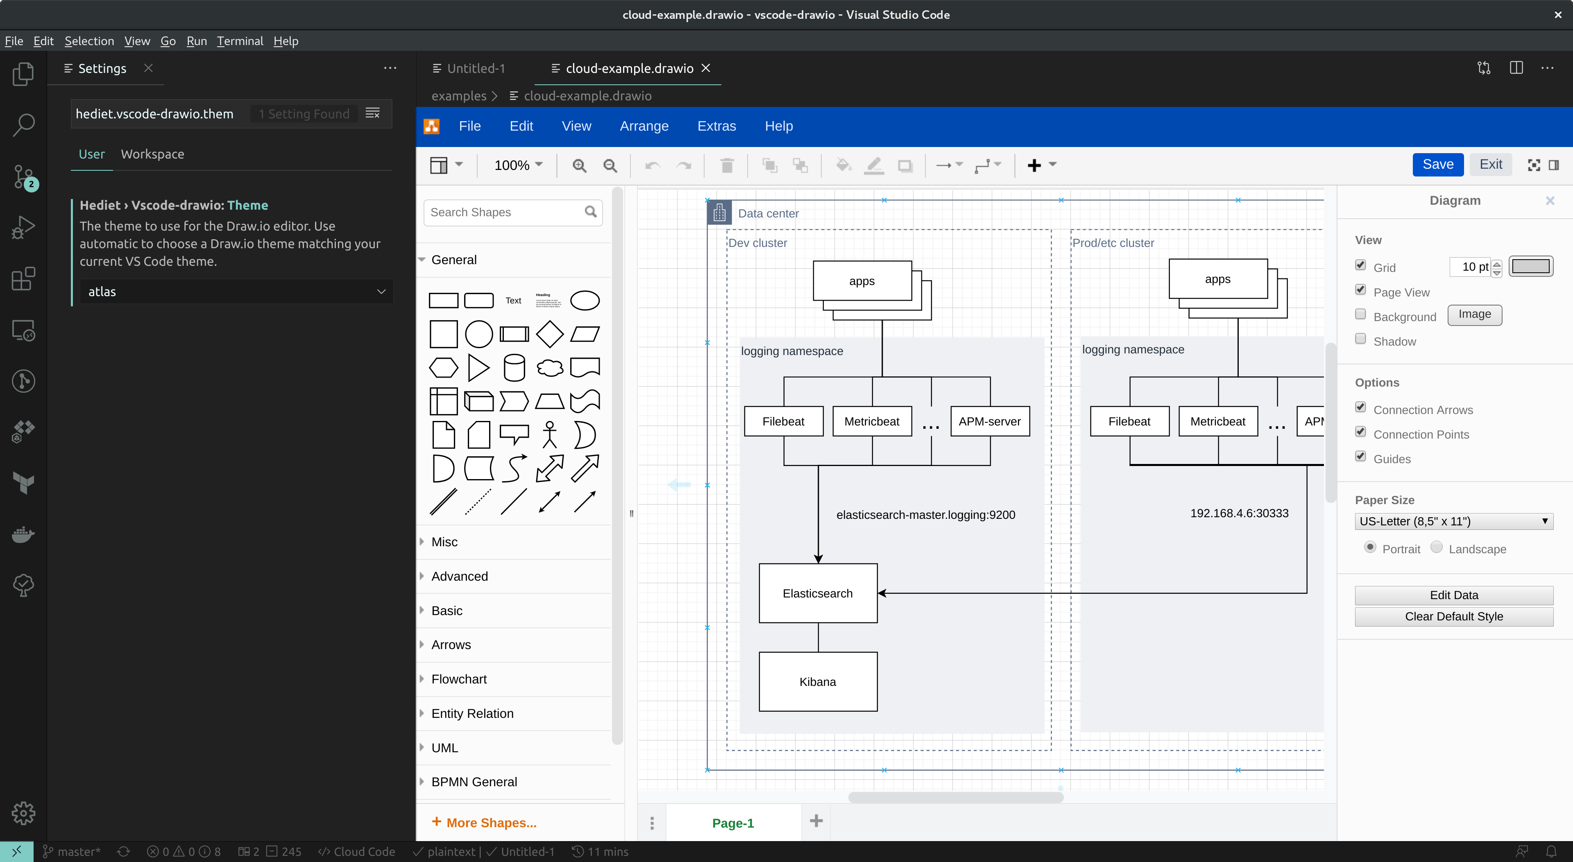Toggle fullscreen icon next to Exit
The image size is (1573, 862).
point(1533,165)
